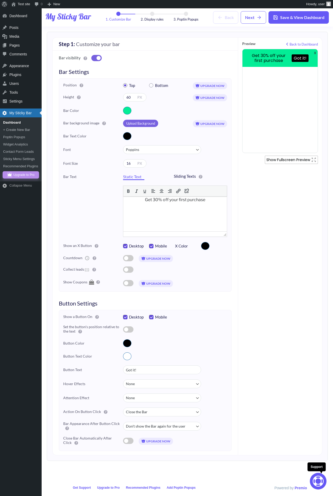Toggle button position relative to text
The width and height of the screenshot is (333, 496).
[128, 329]
